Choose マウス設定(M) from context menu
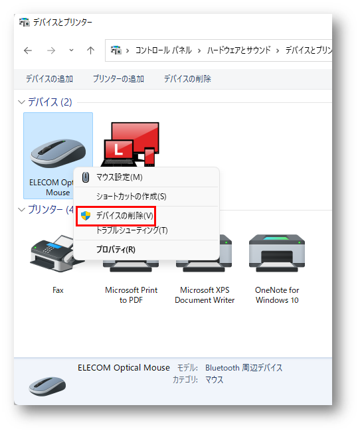Image resolution: width=360 pixels, height=433 pixels. 146,177
